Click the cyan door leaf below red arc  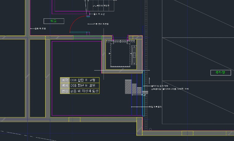pos(79,32)
